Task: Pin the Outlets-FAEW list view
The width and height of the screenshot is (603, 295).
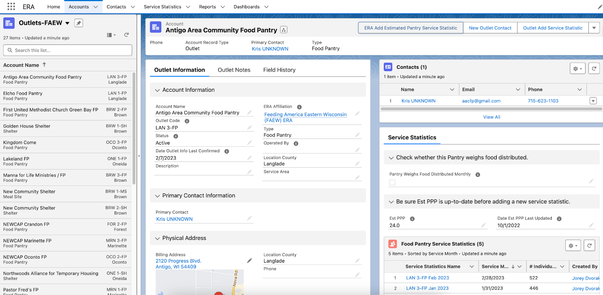Action: pyautogui.click(x=78, y=23)
